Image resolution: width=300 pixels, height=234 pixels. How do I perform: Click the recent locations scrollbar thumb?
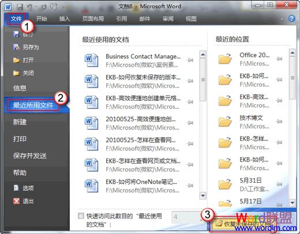[x=292, y=78]
